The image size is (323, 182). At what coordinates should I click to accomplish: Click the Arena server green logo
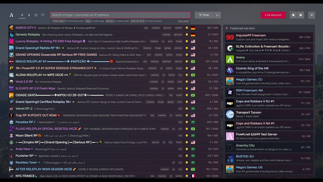pos(230,59)
